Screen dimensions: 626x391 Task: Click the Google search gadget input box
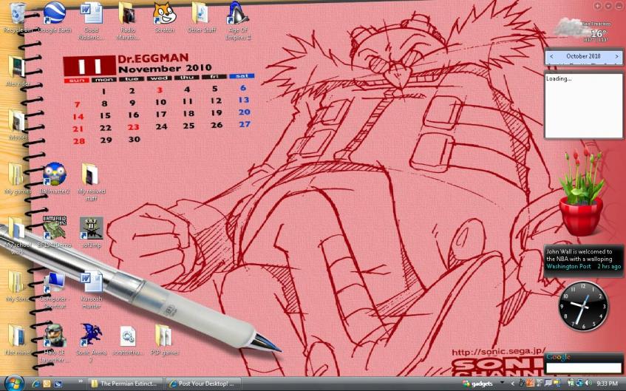tap(583, 367)
